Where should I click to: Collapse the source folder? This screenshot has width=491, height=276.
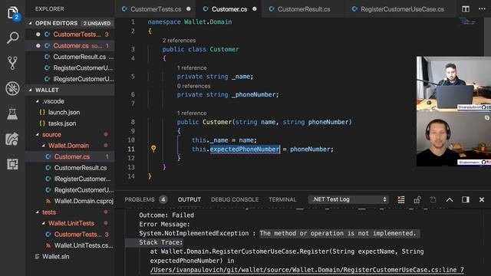pos(38,134)
